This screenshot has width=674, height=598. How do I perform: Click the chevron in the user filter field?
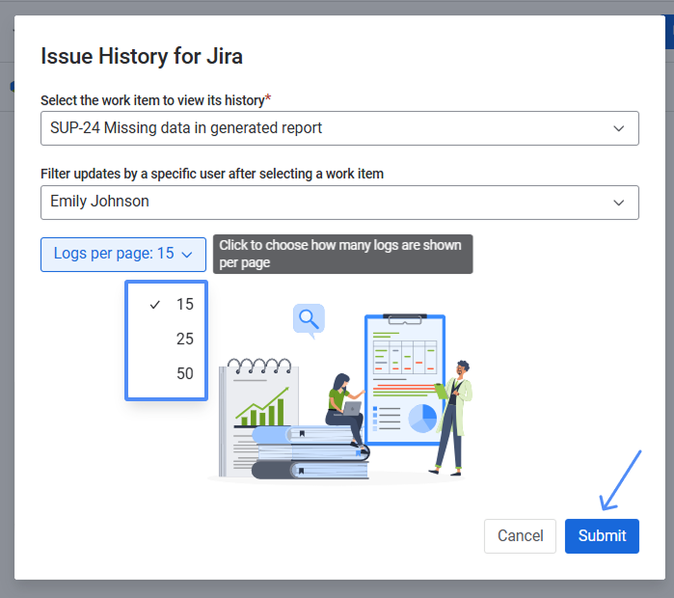(618, 202)
